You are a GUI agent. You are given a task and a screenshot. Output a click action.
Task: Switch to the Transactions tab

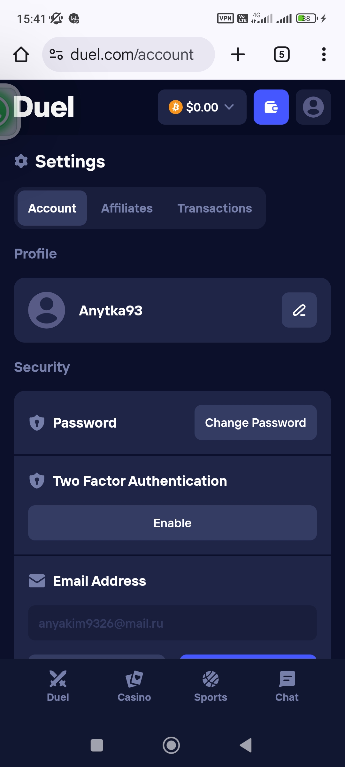click(215, 208)
